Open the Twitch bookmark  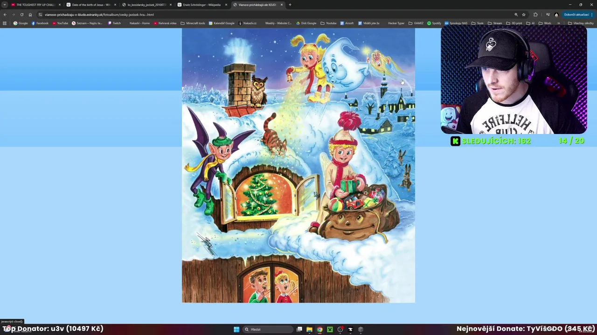pos(114,23)
